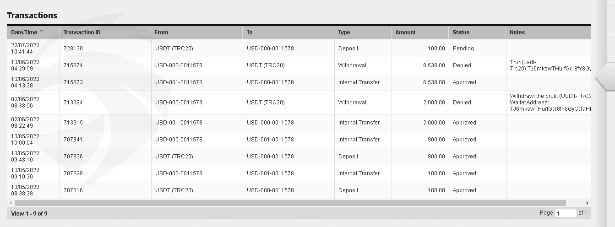Viewport: 615px width, 227px height.
Task: Click the Status column header
Action: coord(478,32)
